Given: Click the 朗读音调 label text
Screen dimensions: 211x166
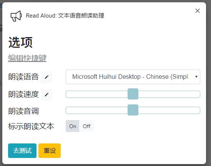Looking at the screenshot, I should click(x=23, y=111).
